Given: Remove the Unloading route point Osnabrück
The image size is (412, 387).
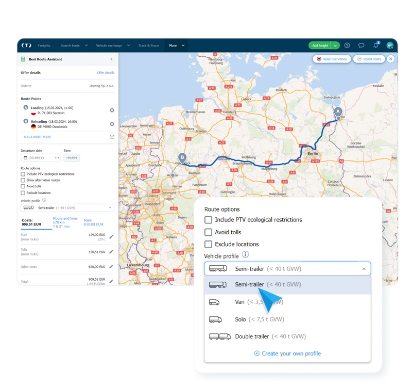Looking at the screenshot, I should pos(112,124).
